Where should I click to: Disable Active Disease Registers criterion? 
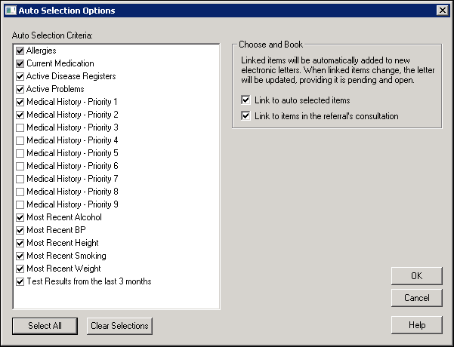[20, 76]
